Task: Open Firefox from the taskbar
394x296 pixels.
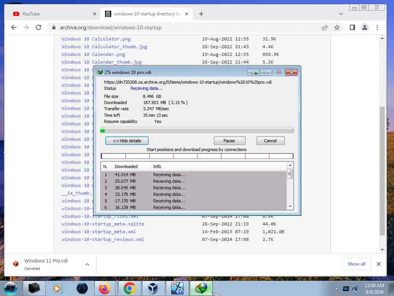Action: pos(105,288)
